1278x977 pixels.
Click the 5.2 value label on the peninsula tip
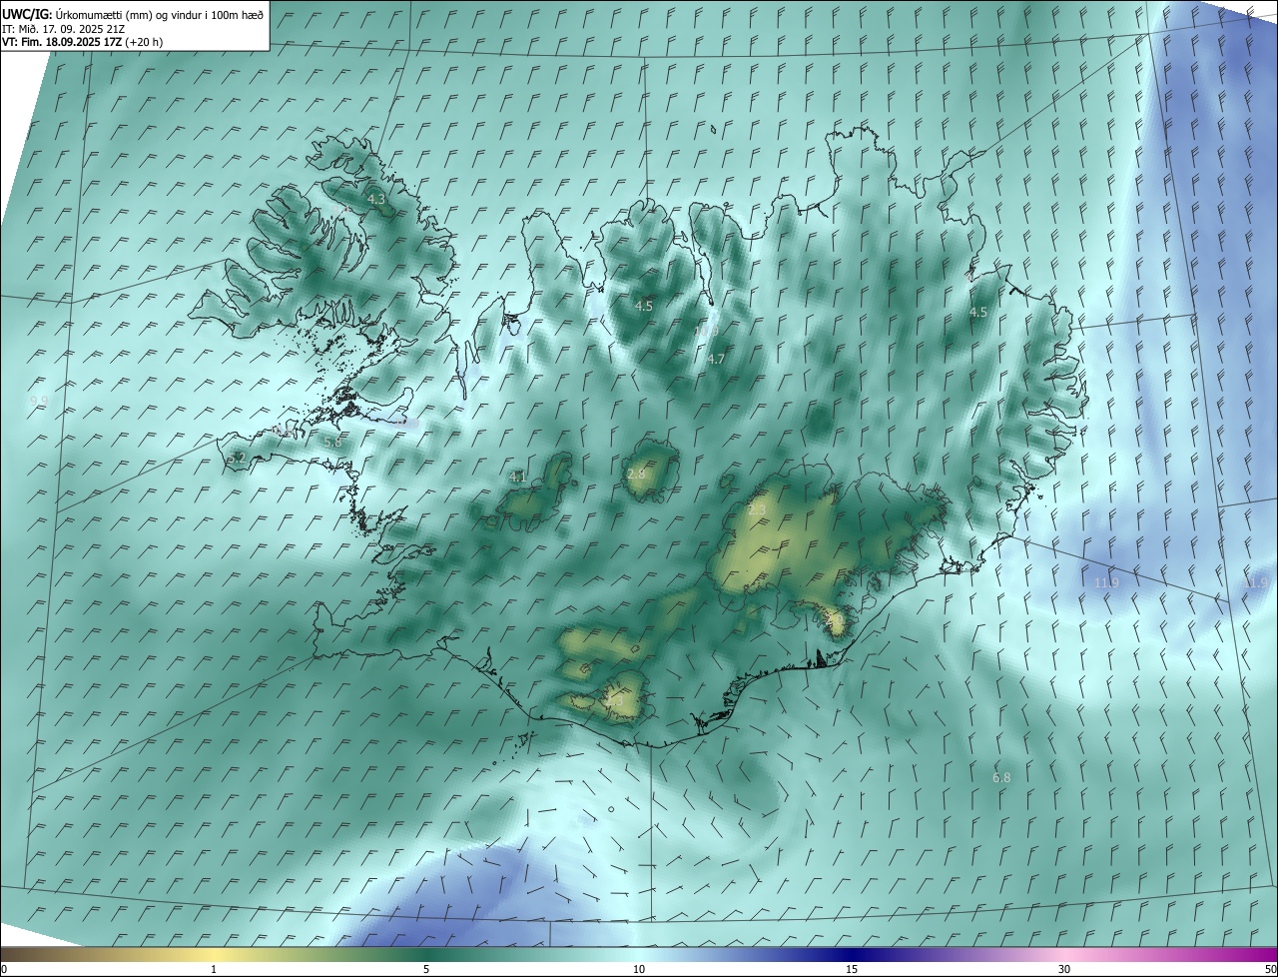(x=237, y=458)
